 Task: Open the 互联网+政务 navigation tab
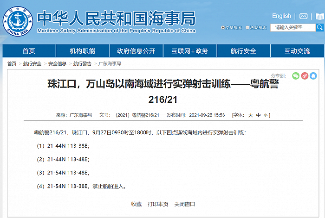190,51
